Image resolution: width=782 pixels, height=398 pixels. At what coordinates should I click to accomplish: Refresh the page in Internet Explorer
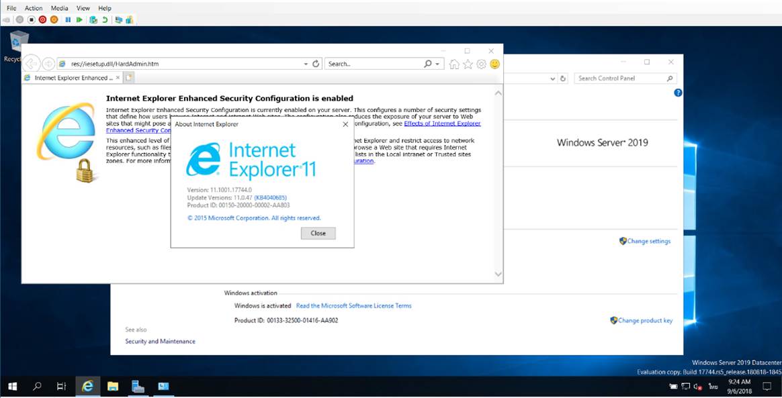point(316,64)
